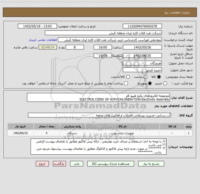Click the 'خروج' exit button

click(x=42, y=164)
